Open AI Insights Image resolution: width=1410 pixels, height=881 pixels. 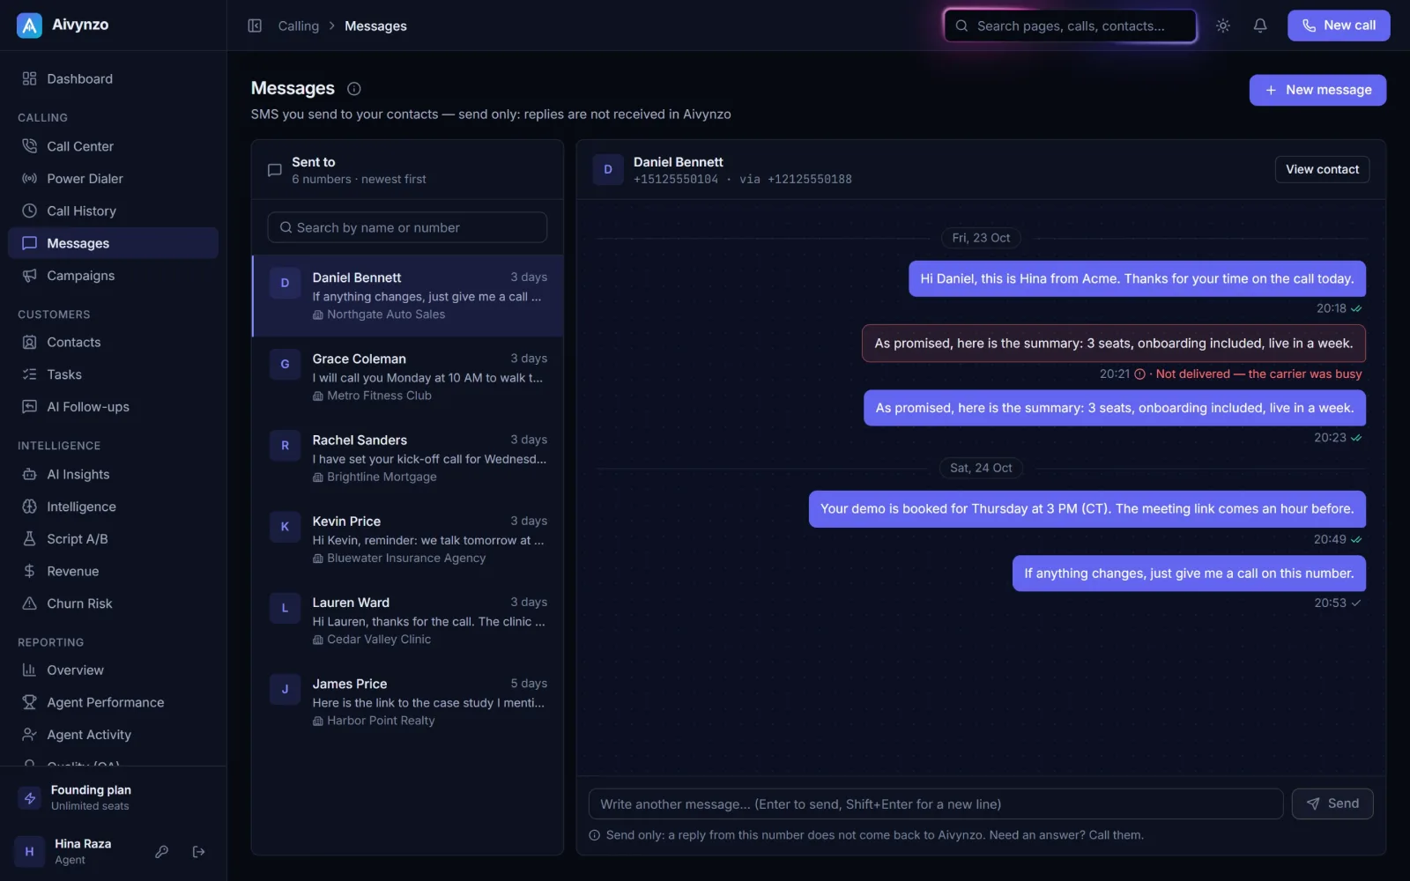(113, 474)
